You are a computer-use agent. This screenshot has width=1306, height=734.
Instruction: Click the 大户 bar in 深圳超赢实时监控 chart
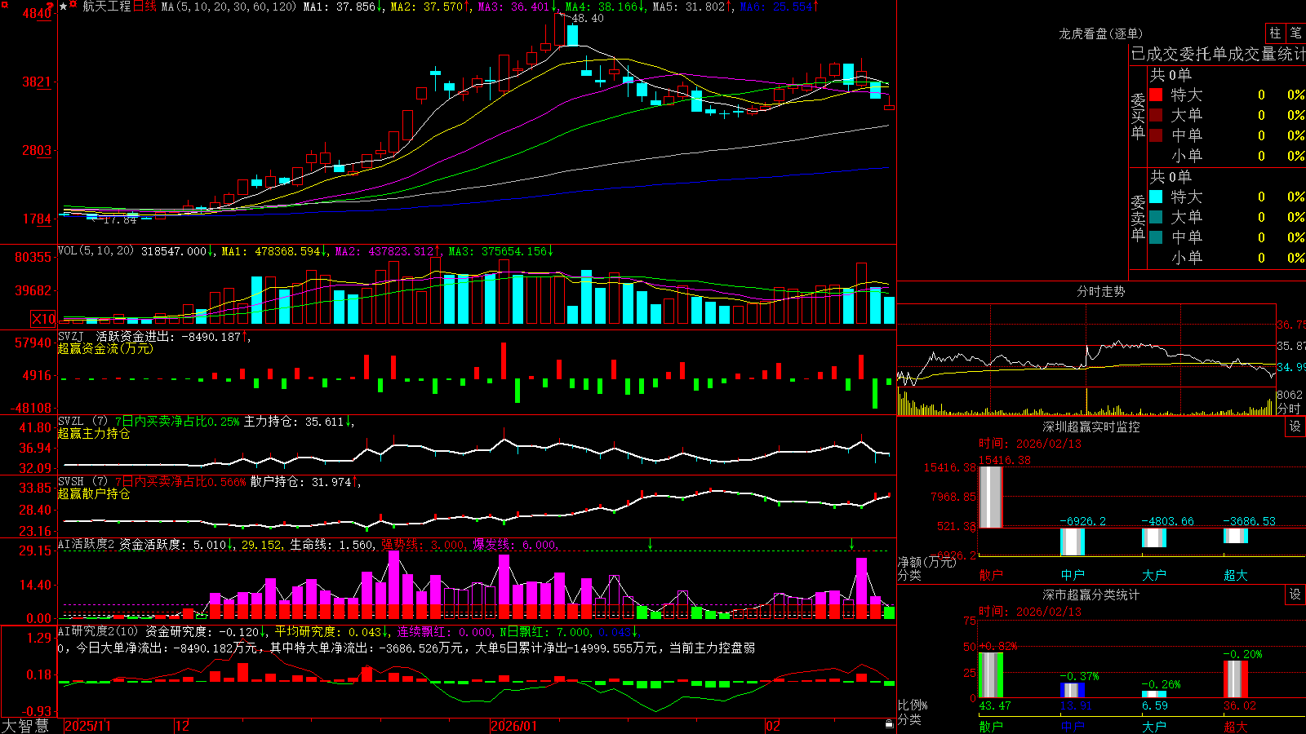tap(1154, 537)
